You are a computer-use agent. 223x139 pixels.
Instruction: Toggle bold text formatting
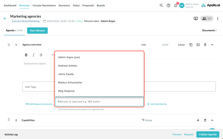[26, 55]
